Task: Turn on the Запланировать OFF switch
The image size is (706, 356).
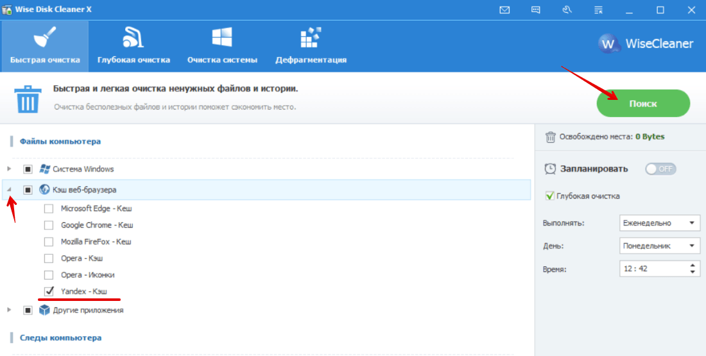Action: [x=660, y=169]
